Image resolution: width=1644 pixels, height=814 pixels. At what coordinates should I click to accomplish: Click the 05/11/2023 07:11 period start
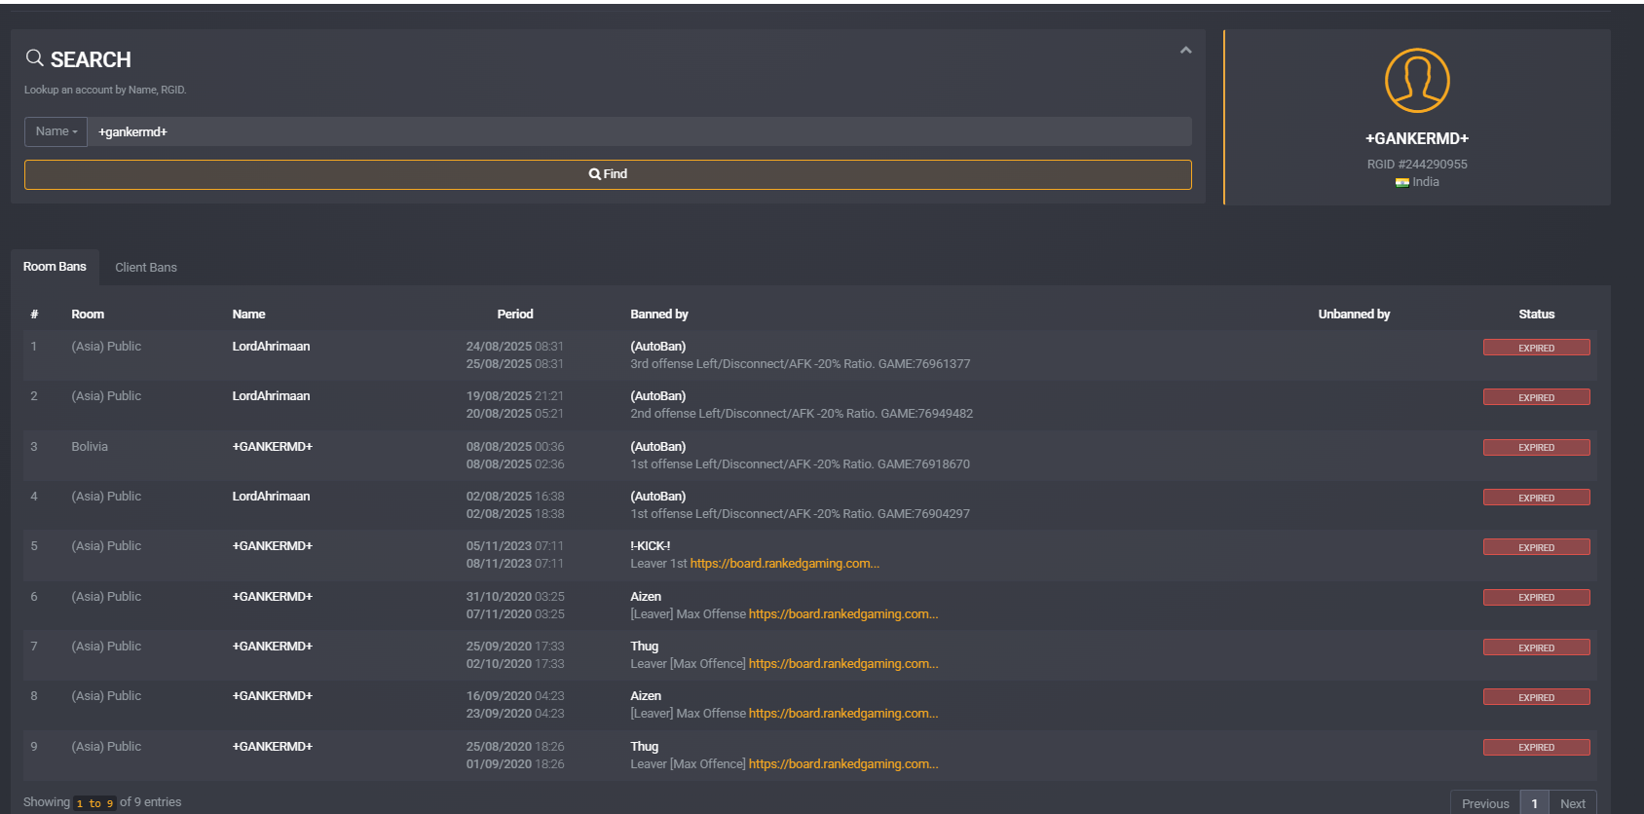[x=515, y=546]
